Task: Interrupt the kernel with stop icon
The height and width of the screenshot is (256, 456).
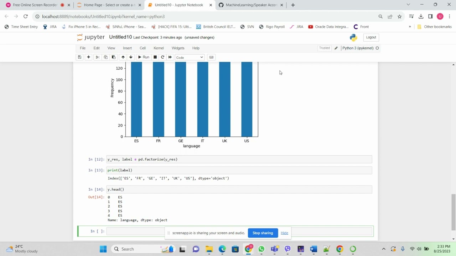Action: [155, 57]
